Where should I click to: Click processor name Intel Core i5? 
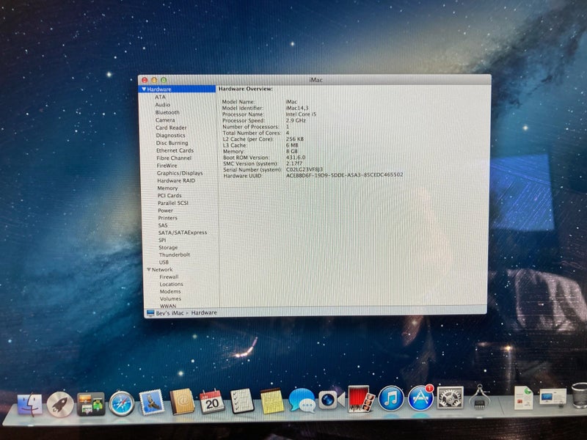click(x=301, y=114)
